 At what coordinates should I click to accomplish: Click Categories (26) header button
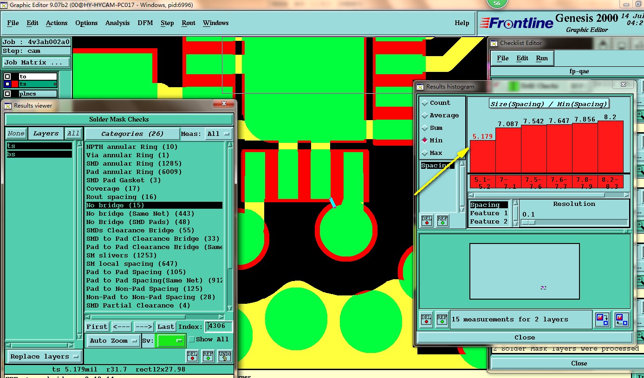coord(132,134)
